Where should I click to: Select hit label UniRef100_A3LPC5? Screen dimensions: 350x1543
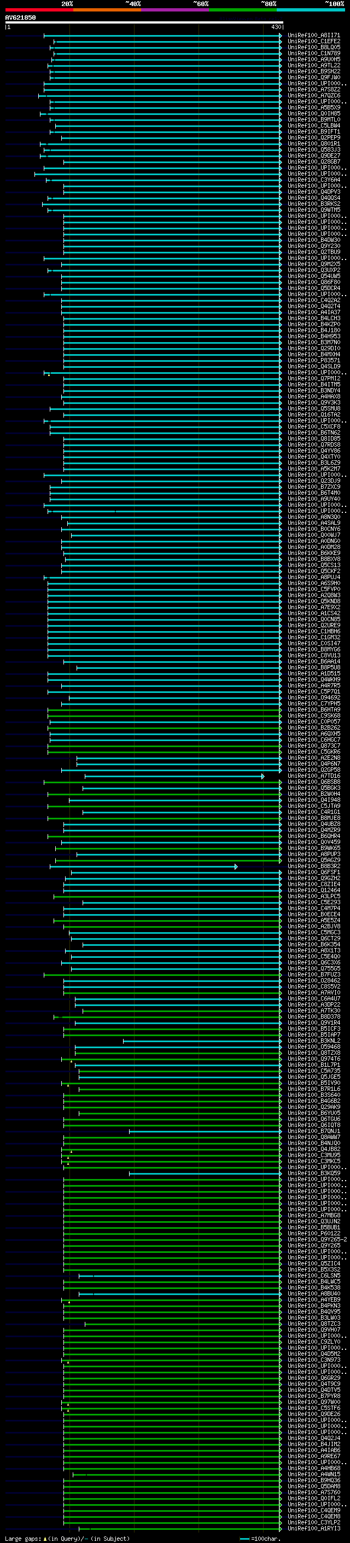313,897
